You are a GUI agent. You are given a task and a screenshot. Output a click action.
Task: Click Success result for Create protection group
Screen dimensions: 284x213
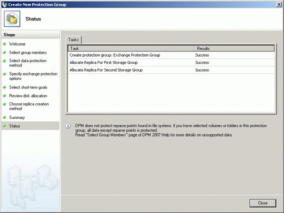[202, 55]
